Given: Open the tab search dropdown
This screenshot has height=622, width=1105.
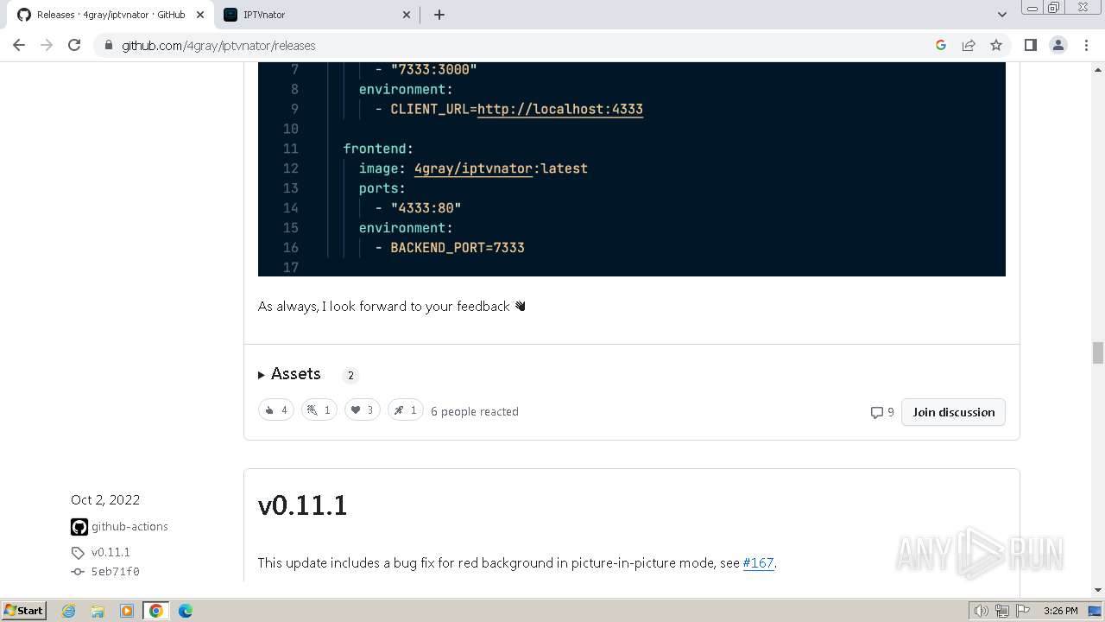Looking at the screenshot, I should click(x=1001, y=15).
